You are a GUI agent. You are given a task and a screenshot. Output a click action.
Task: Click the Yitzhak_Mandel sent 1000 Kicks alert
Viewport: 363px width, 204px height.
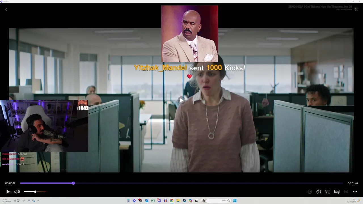pyautogui.click(x=189, y=68)
